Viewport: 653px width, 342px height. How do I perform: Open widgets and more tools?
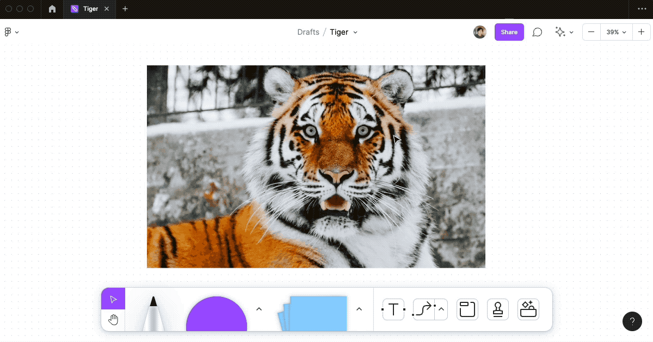point(528,309)
